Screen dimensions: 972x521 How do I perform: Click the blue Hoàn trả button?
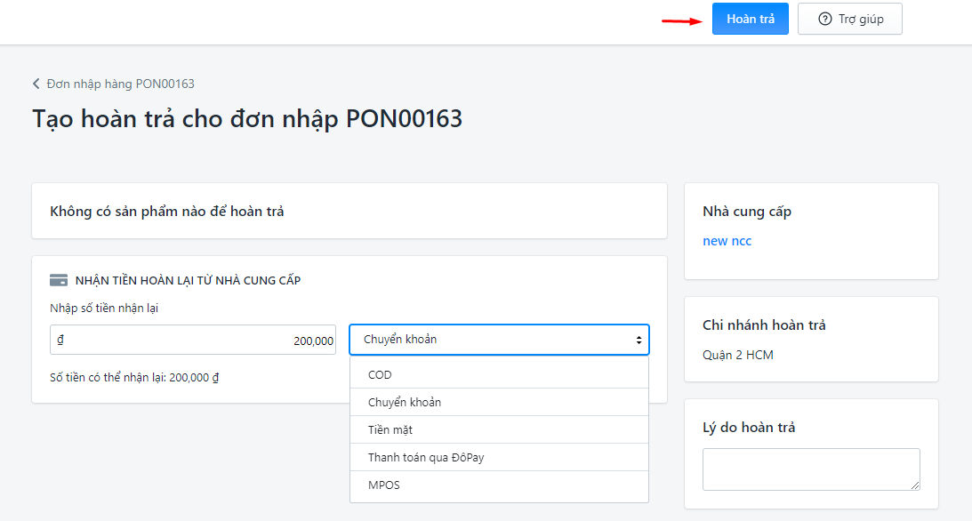[x=750, y=19]
